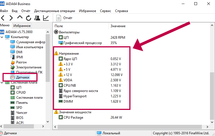Viewport: 215px width, 136px height.
Task: Select the +5 V voltage row
Action: point(90,69)
